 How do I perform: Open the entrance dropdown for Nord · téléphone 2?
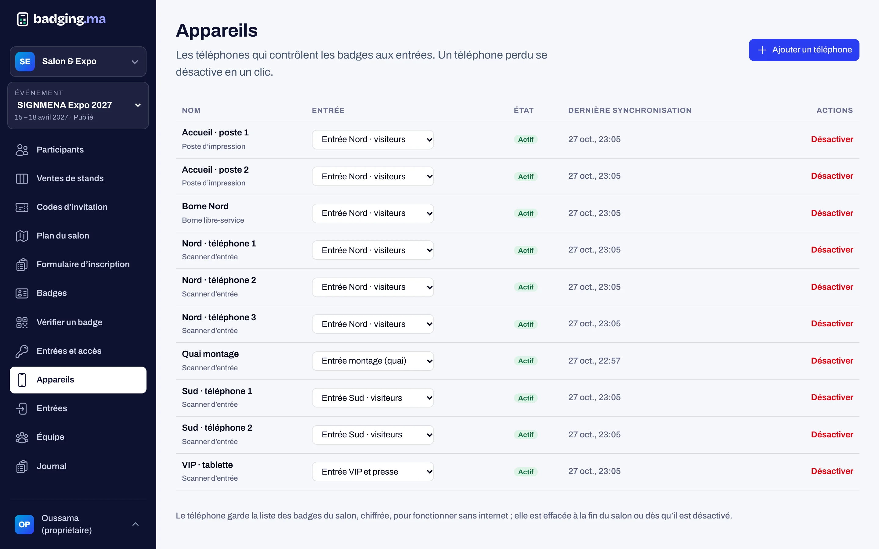click(x=373, y=287)
